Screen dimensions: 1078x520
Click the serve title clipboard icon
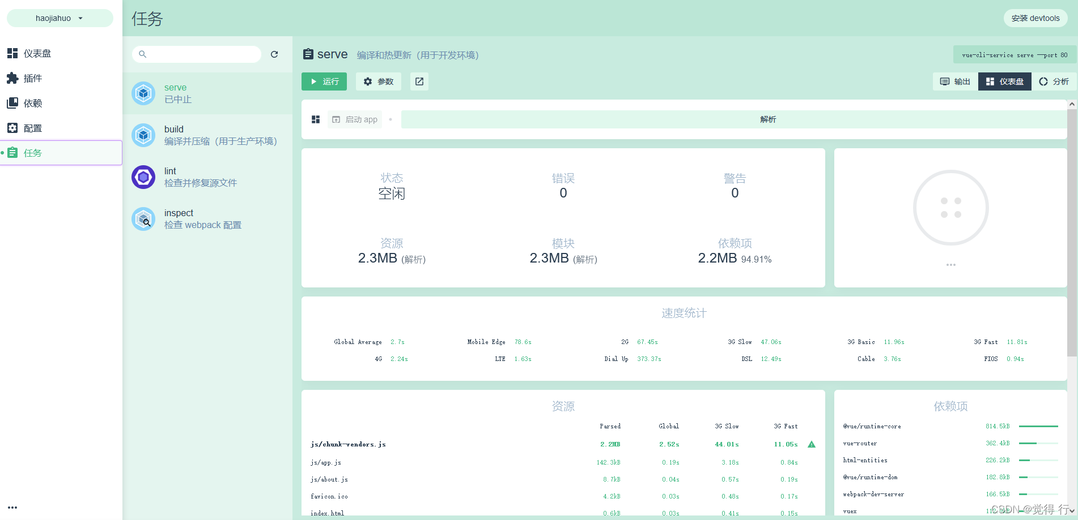[308, 54]
